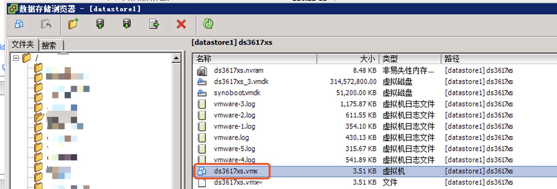Select the open folder icon in tree
This screenshot has height=189, width=557.
(39, 118)
